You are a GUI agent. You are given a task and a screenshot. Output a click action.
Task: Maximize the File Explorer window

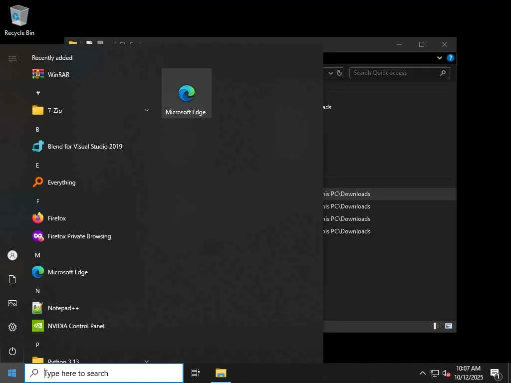click(421, 44)
